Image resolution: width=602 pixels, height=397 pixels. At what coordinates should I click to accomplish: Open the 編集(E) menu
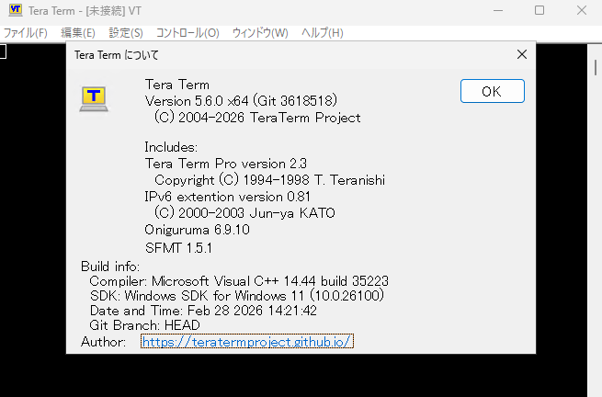click(78, 33)
